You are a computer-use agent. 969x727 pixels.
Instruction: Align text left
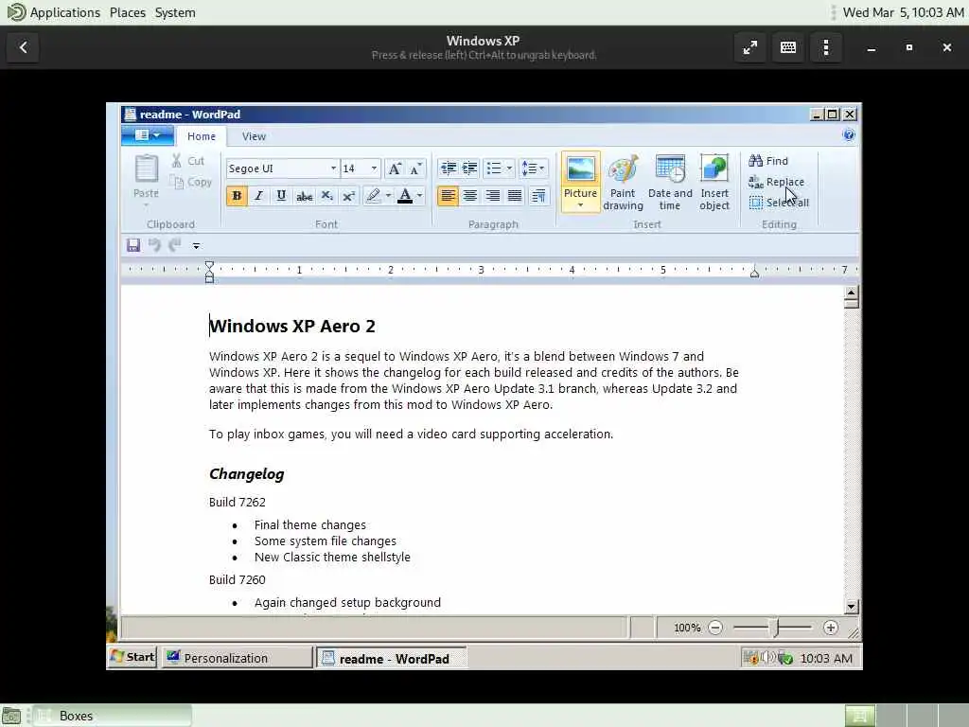448,196
